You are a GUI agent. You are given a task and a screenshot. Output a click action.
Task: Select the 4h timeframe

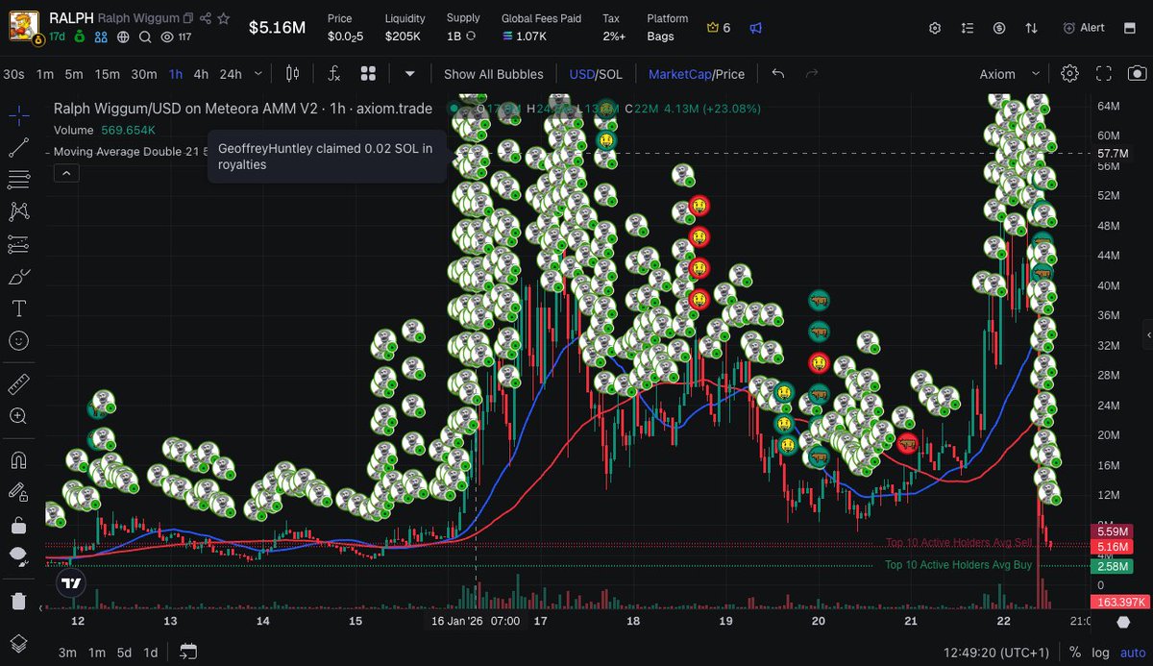[x=201, y=74]
